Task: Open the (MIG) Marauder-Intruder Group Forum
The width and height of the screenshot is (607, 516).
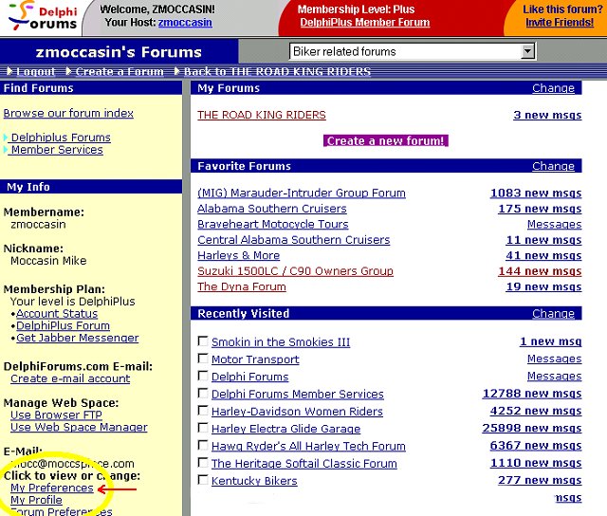Action: (x=302, y=193)
